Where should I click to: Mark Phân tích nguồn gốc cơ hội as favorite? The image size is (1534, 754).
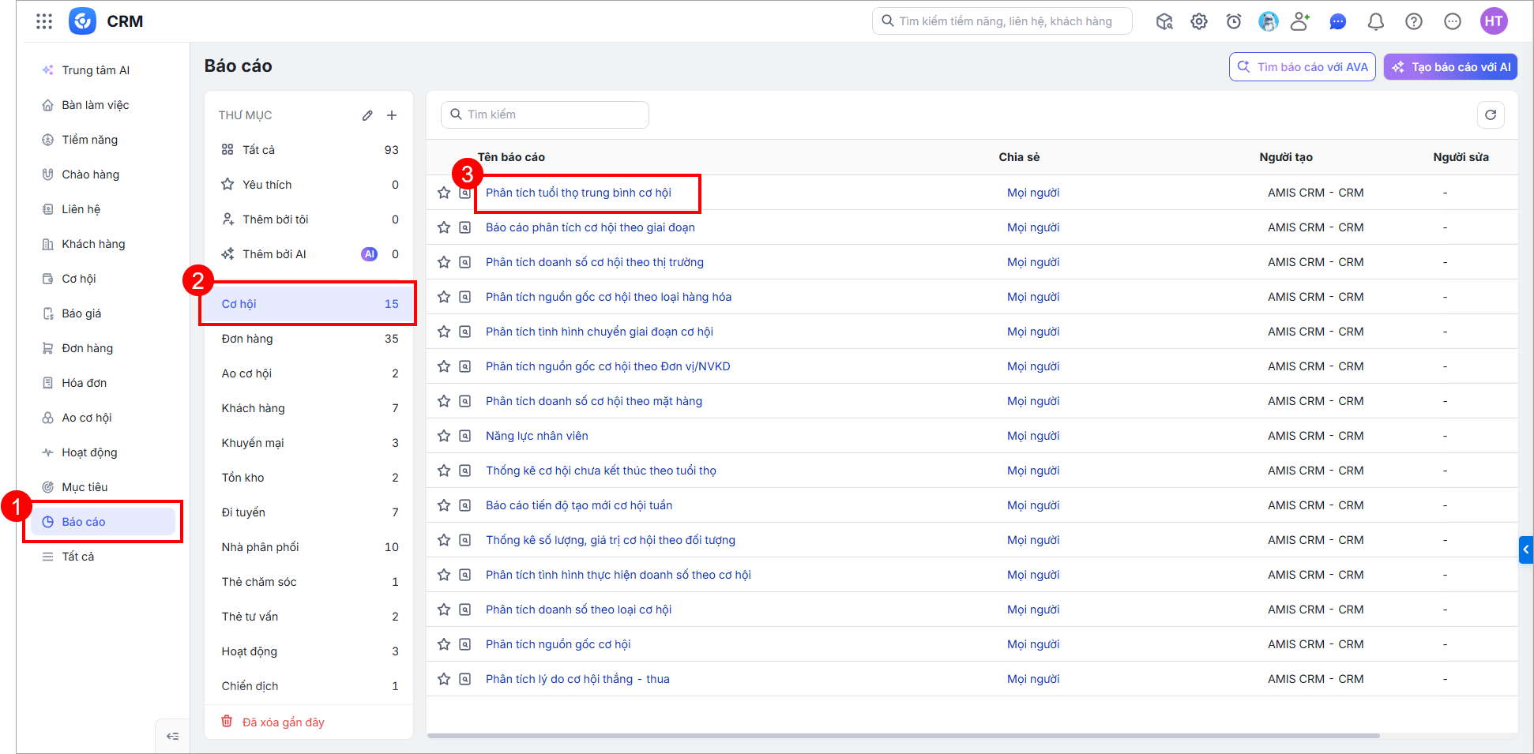pyautogui.click(x=444, y=644)
